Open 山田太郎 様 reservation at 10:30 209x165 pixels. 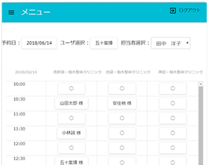[71, 104]
